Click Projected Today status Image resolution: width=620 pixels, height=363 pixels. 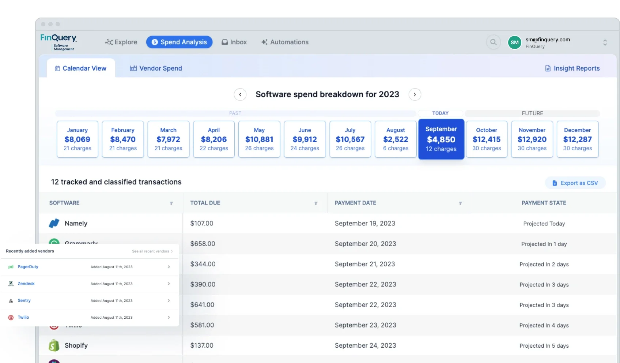point(544,224)
